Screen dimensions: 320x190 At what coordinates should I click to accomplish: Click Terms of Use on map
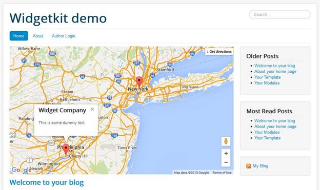point(222,173)
